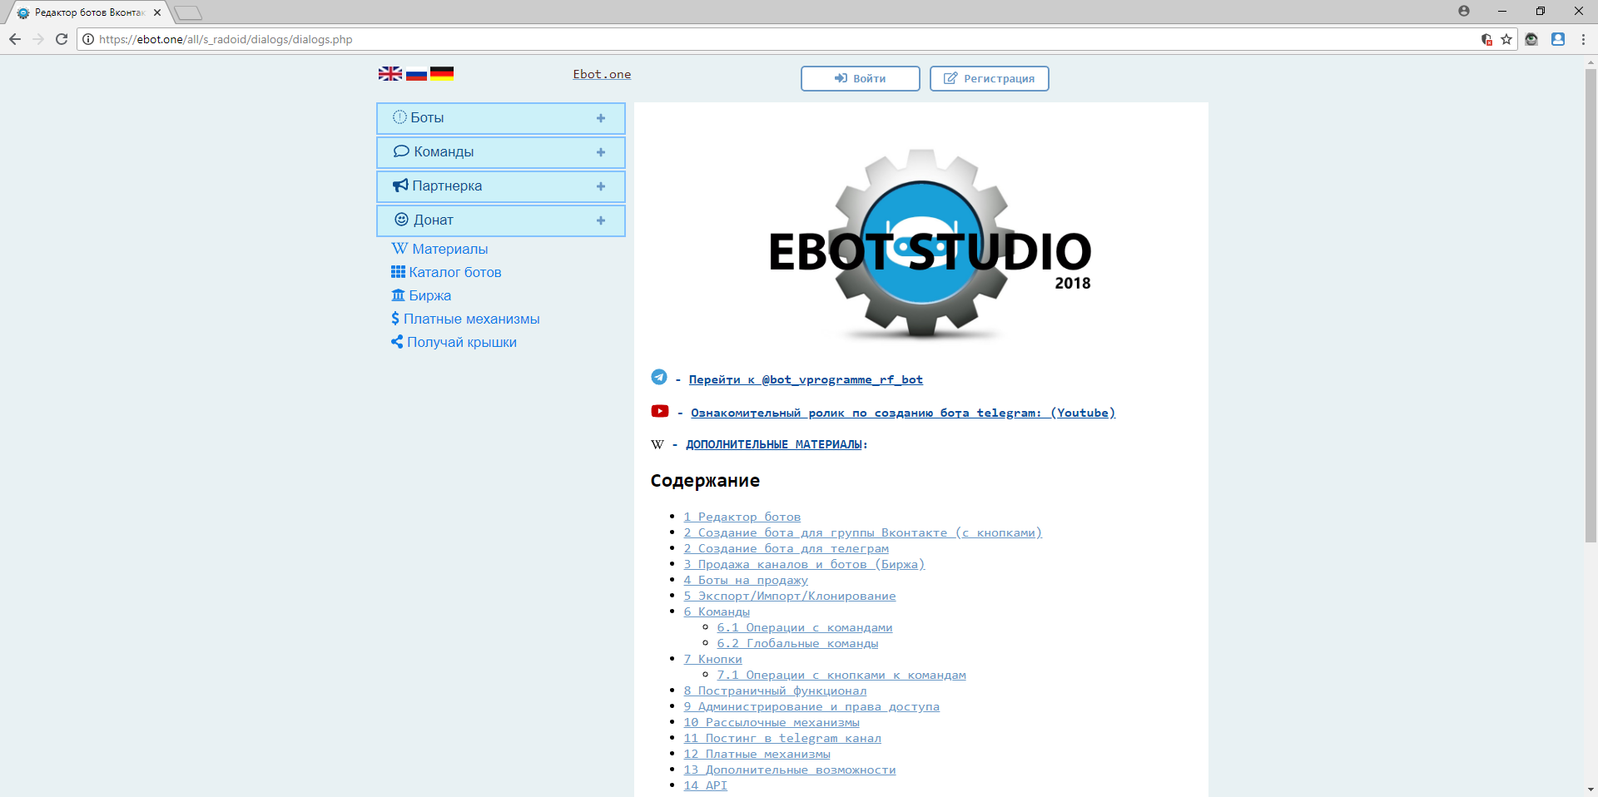Jump to 11 Постинг в telegram канал
Screen dimensions: 1598x797
pos(782,738)
